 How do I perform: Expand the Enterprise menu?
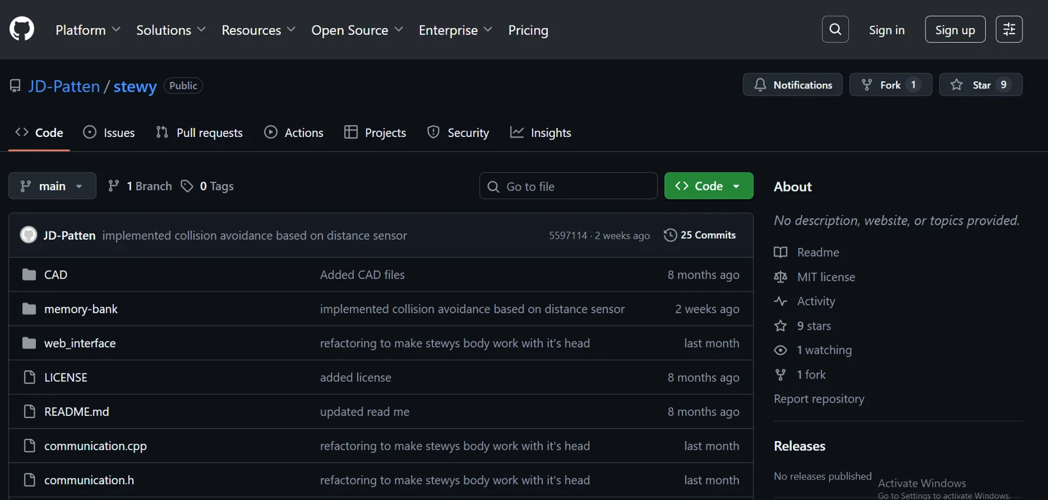(x=455, y=30)
